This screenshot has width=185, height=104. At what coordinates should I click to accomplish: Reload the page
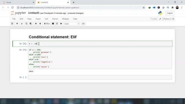pyautogui.click(x=12, y=8)
